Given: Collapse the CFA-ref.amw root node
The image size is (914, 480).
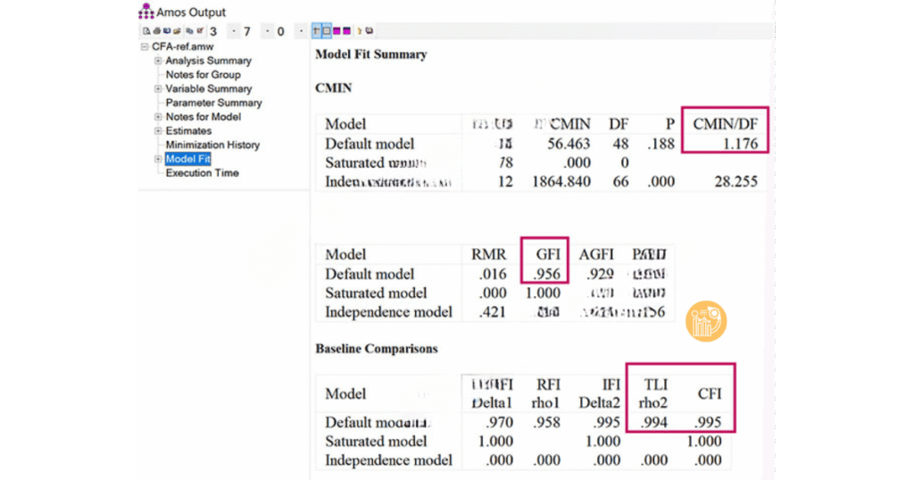Looking at the screenshot, I should click(144, 46).
